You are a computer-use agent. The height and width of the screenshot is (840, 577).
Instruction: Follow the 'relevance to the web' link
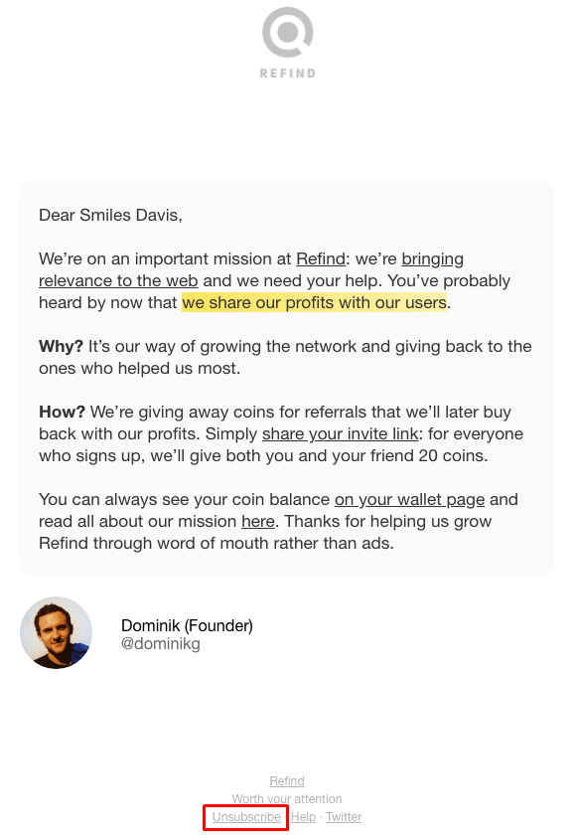118,280
